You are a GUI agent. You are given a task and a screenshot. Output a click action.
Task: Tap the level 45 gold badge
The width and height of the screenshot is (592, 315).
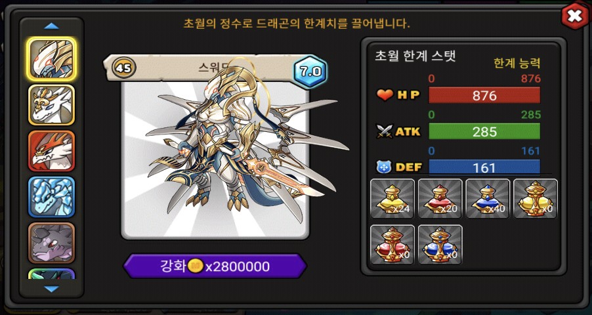click(x=124, y=68)
